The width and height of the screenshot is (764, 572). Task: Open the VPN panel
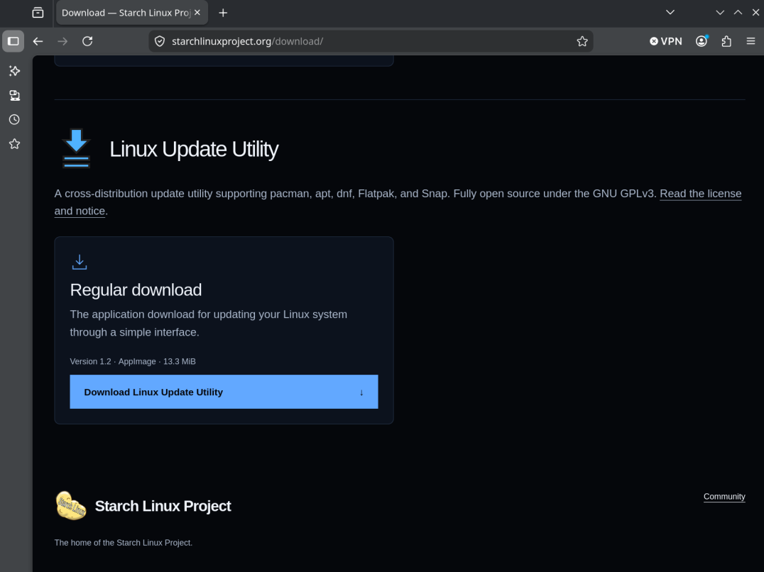point(666,41)
